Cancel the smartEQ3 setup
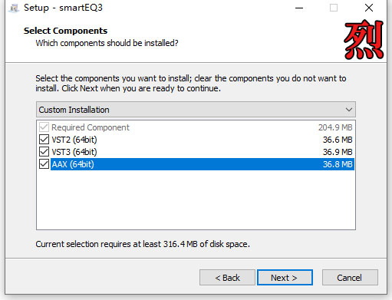This screenshot has height=300, width=392. pyautogui.click(x=350, y=278)
